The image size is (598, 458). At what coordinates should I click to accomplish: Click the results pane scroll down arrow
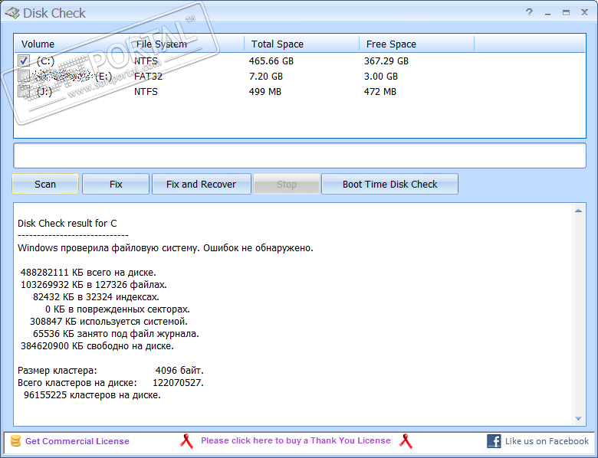578,418
